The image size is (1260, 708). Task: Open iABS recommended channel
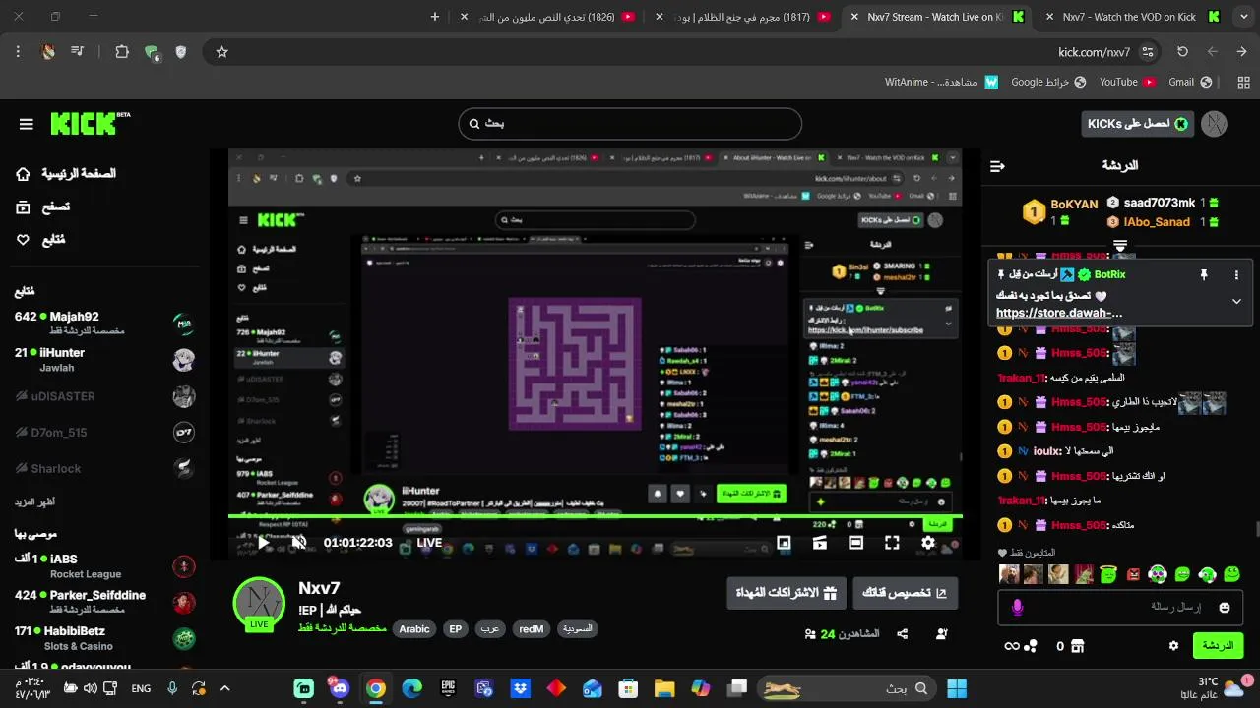coord(104,565)
